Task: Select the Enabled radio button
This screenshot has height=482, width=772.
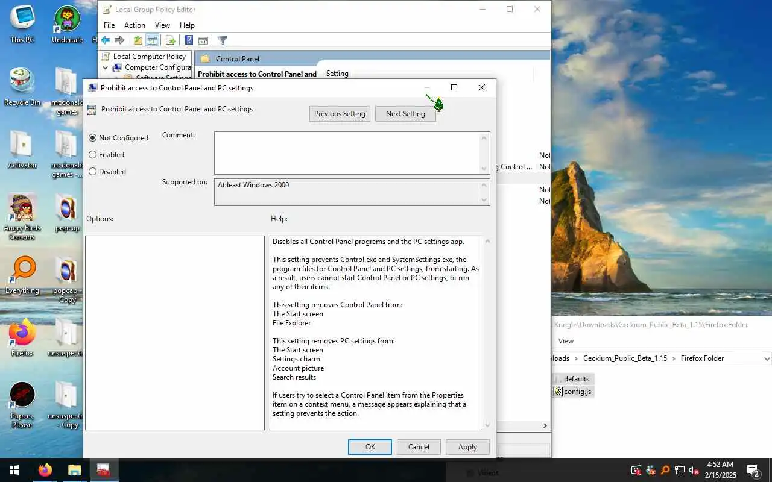Action: pyautogui.click(x=92, y=155)
